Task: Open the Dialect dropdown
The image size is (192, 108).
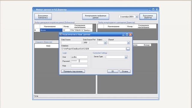Action: [105, 43]
